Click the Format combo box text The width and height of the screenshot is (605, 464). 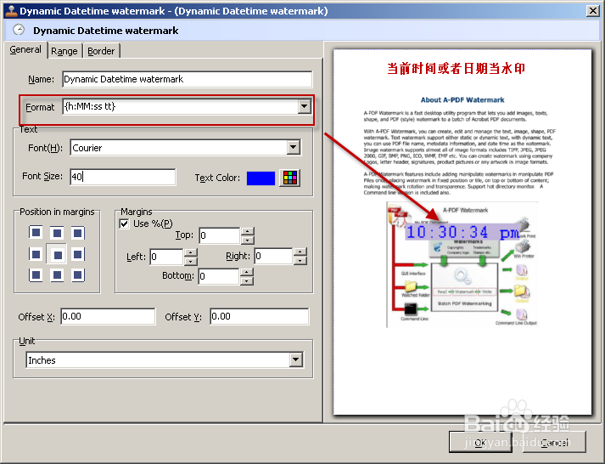click(181, 106)
